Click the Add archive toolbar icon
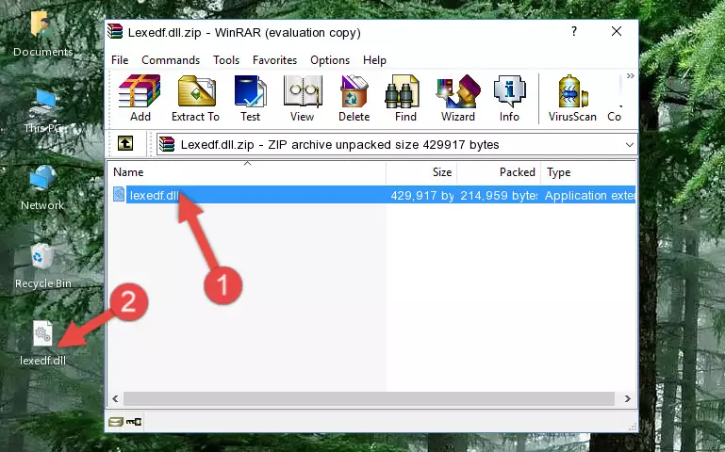This screenshot has width=725, height=452. pos(140,98)
